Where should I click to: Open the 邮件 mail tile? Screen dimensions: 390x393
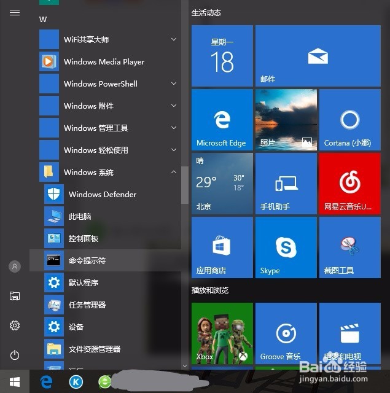(318, 56)
